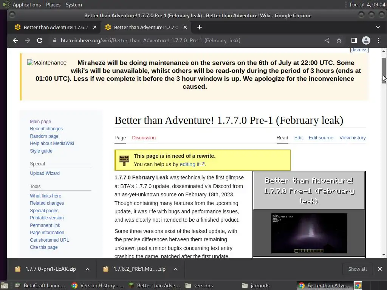Switch to BetaCraft Launcher in taskbar

[x=40, y=285]
